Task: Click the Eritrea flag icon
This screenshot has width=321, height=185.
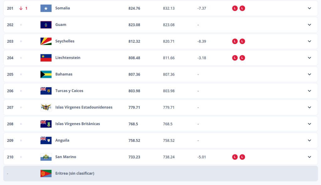Action: coord(46,173)
